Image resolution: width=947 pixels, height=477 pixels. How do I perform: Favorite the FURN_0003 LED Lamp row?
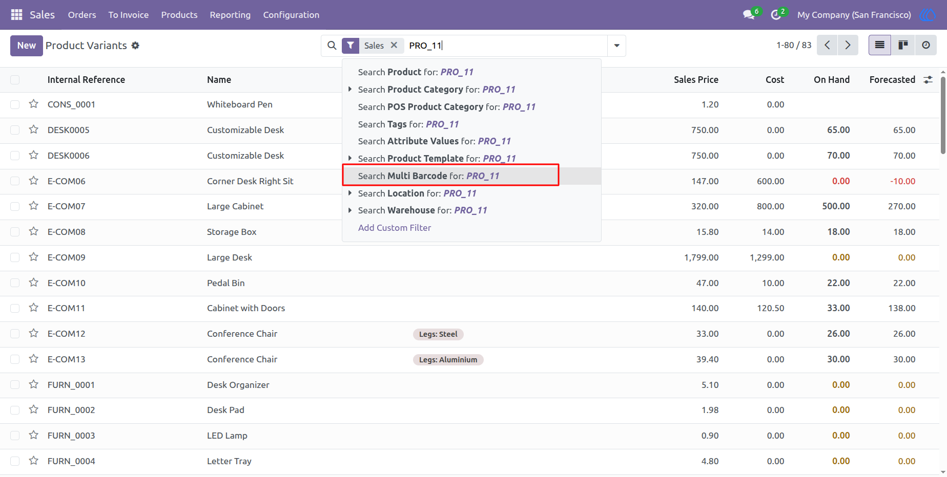(34, 435)
